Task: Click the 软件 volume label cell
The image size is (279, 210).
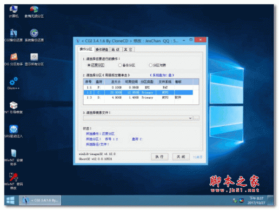Action: point(178,97)
